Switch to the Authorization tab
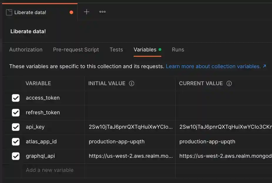 point(26,50)
